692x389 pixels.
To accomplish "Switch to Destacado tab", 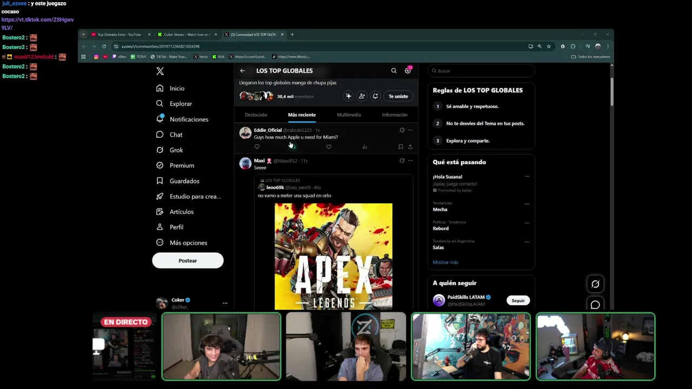I will coord(256,115).
